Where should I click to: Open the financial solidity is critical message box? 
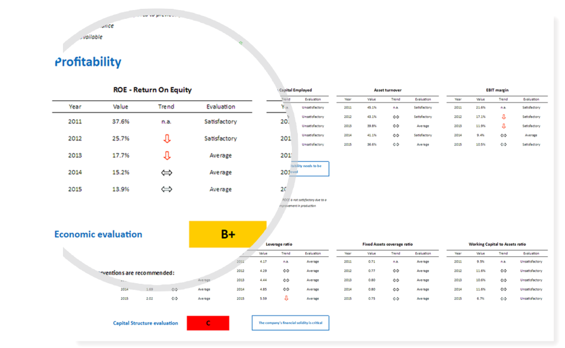[290, 323]
